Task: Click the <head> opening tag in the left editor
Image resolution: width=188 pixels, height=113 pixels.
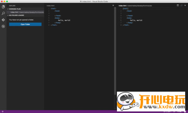Action: [x=57, y=11]
